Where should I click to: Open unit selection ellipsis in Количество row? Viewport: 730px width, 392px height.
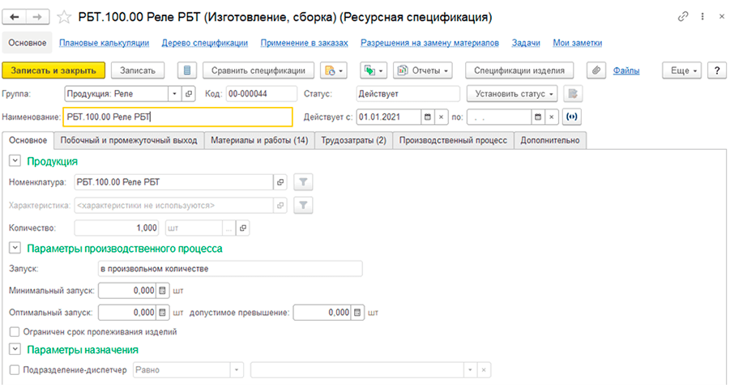click(x=228, y=228)
